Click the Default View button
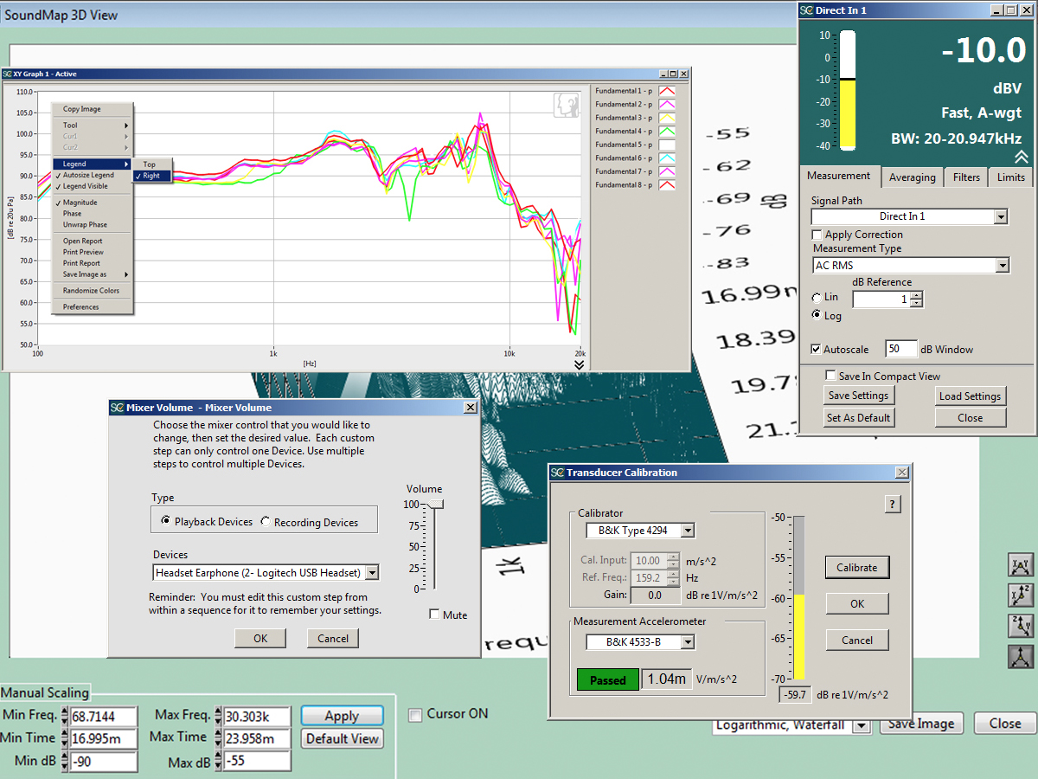The height and width of the screenshot is (779, 1038). (x=342, y=738)
